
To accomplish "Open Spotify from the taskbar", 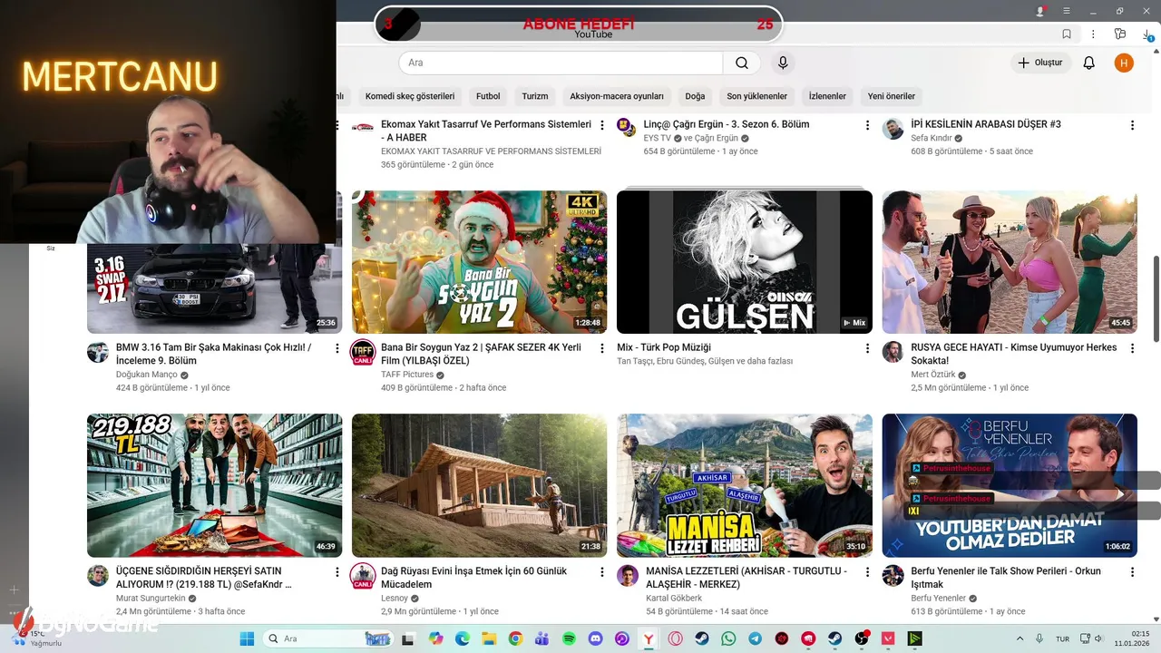I will pyautogui.click(x=569, y=638).
